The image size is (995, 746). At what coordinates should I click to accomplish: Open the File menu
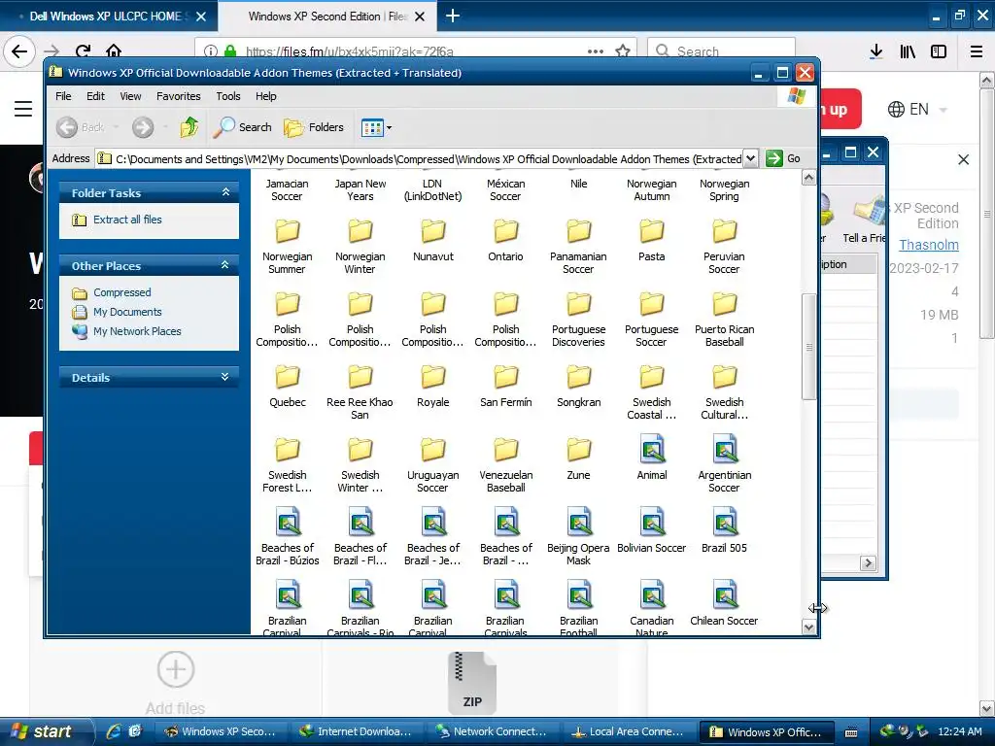tap(63, 96)
